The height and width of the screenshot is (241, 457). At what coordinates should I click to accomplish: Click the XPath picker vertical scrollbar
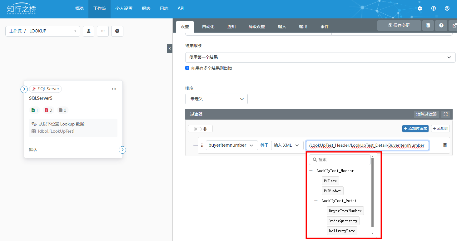(372, 194)
